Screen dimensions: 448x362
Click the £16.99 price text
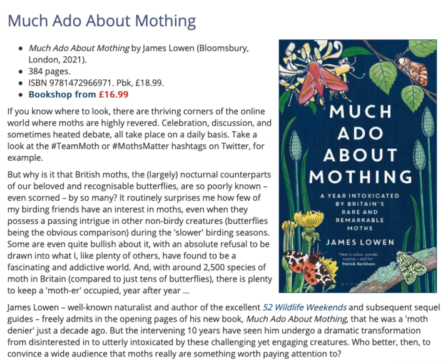click(114, 94)
